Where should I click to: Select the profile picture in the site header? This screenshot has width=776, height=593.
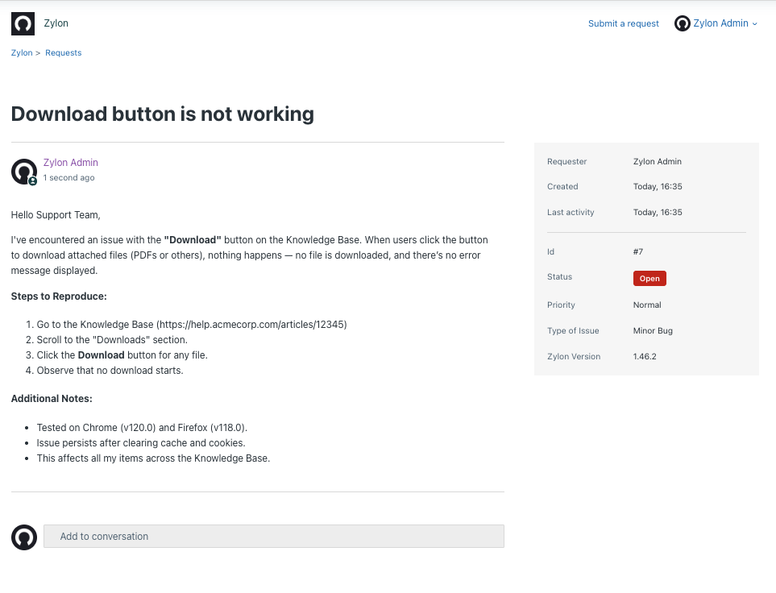click(683, 23)
